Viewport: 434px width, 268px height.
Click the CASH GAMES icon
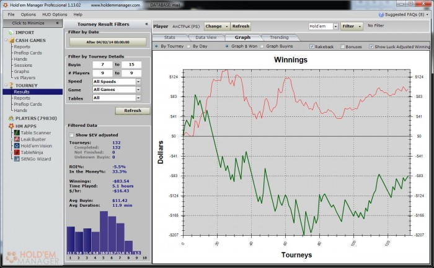(x=11, y=40)
